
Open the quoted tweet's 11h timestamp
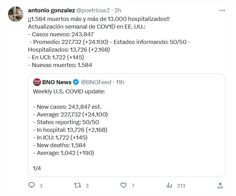pyautogui.click(x=120, y=82)
